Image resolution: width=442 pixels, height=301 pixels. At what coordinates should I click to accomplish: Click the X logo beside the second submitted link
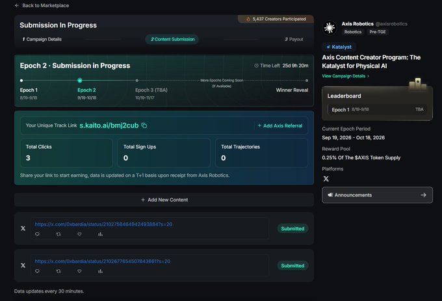[x=23, y=265]
